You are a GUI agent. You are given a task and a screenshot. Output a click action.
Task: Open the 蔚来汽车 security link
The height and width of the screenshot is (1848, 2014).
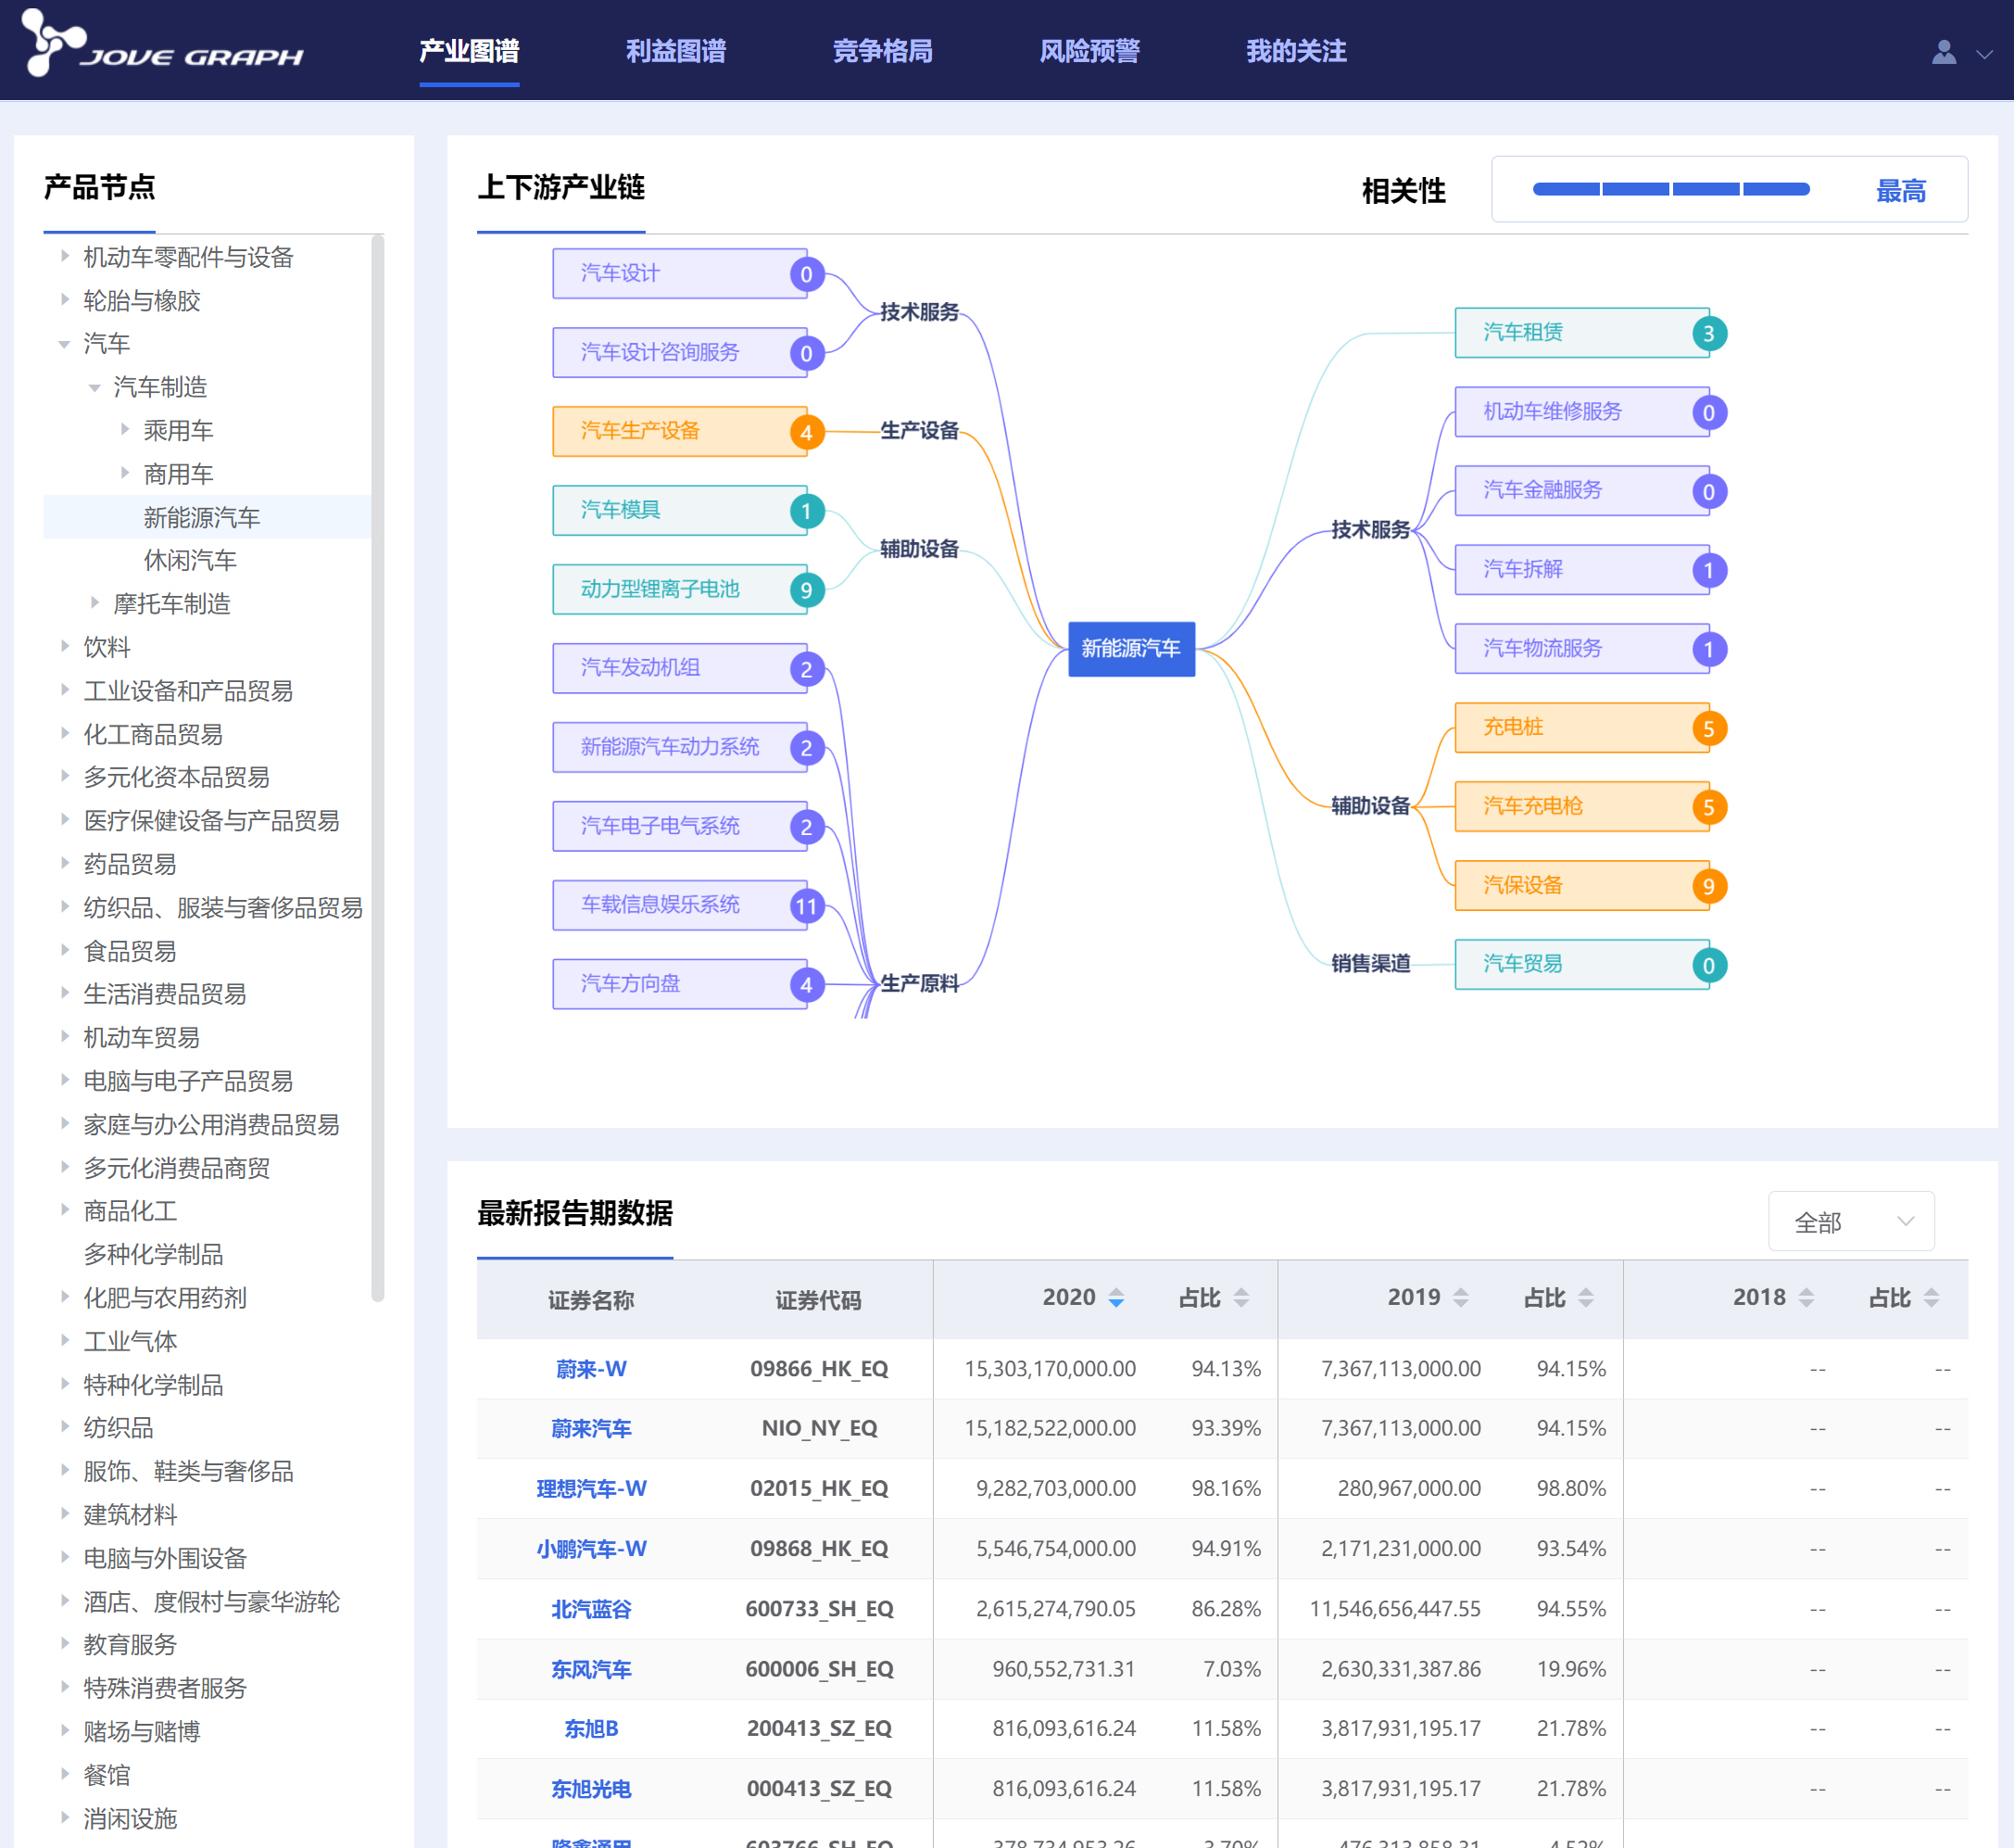click(x=591, y=1428)
